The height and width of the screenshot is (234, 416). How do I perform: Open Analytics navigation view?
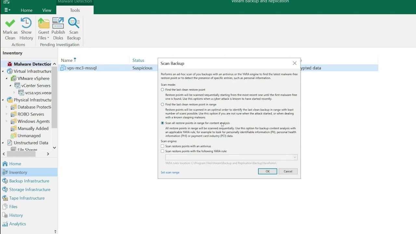(29, 224)
